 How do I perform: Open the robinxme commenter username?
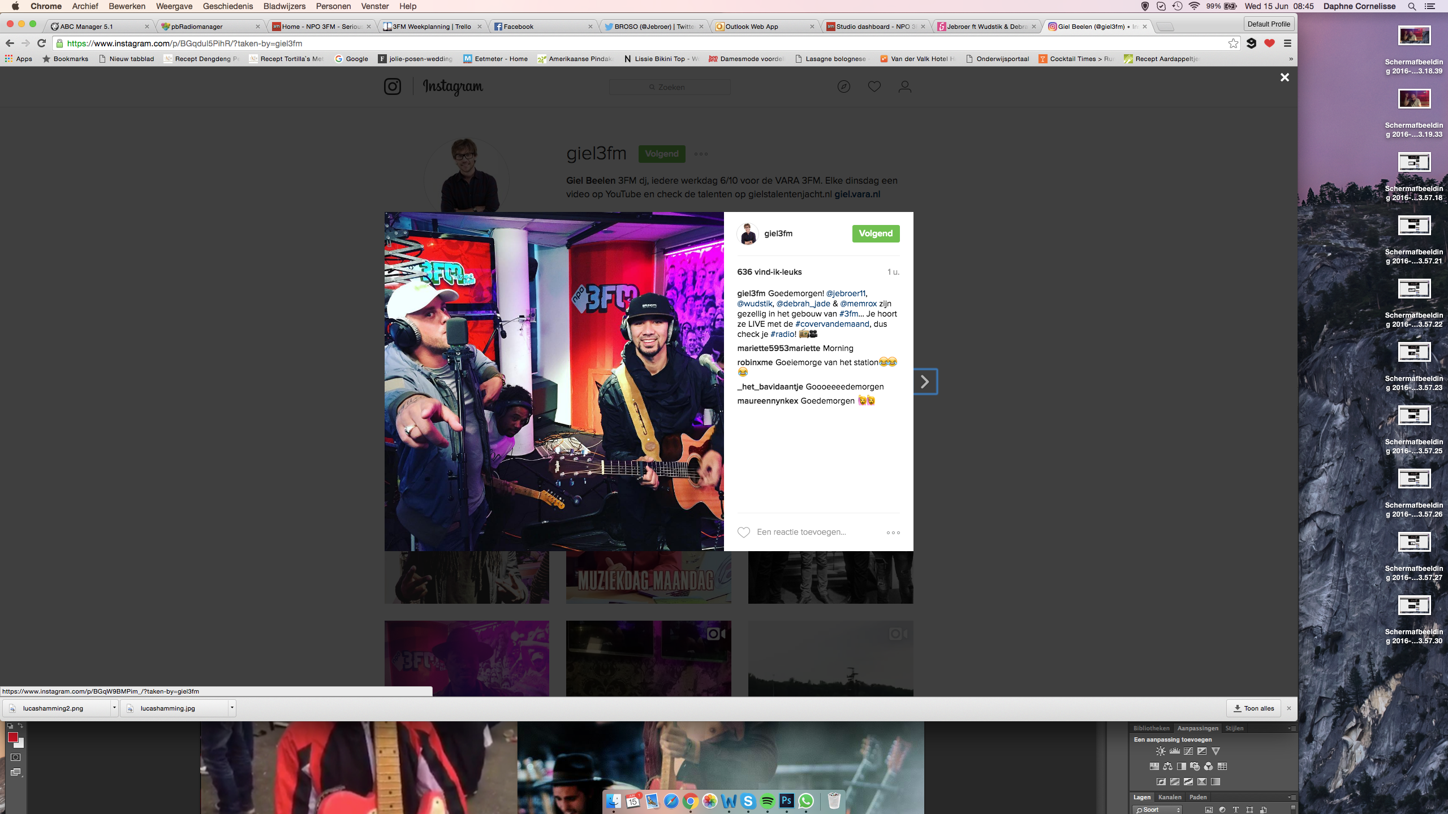pos(755,362)
